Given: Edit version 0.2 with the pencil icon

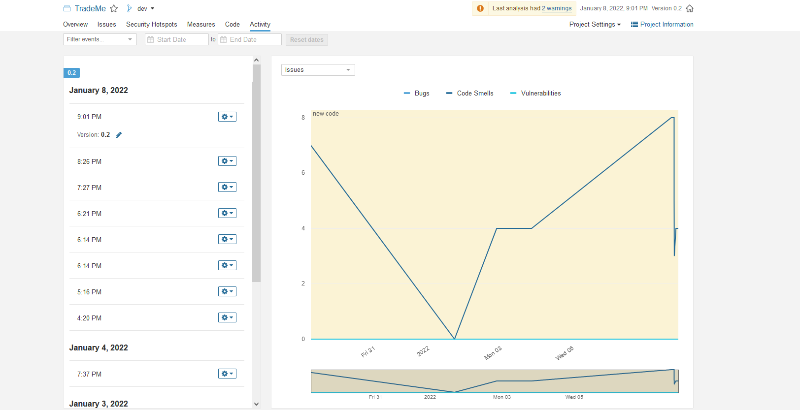Looking at the screenshot, I should pyautogui.click(x=119, y=135).
